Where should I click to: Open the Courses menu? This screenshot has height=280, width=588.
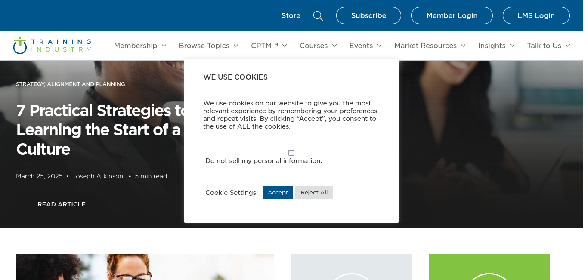click(x=313, y=46)
